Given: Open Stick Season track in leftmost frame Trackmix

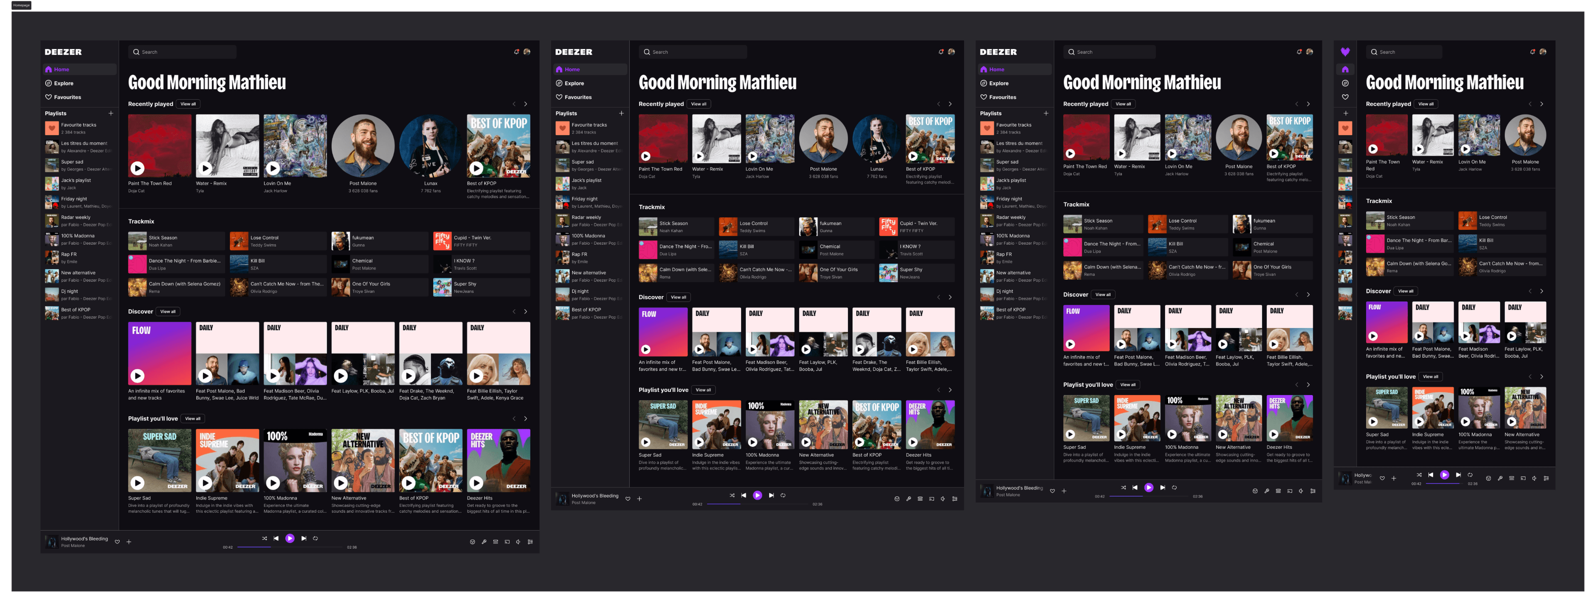Looking at the screenshot, I should coord(177,241).
